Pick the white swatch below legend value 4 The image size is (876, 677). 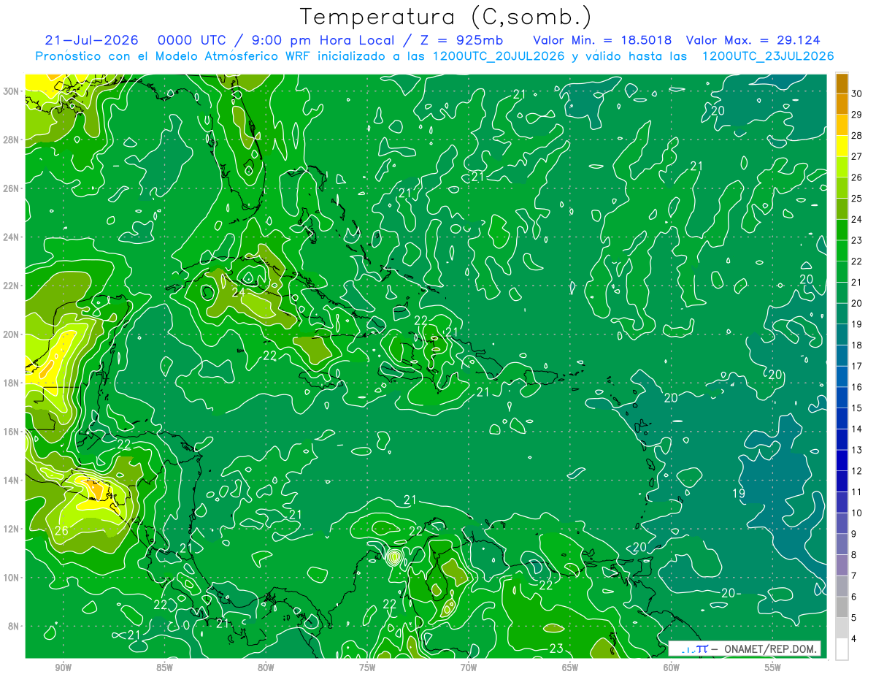coord(842,649)
